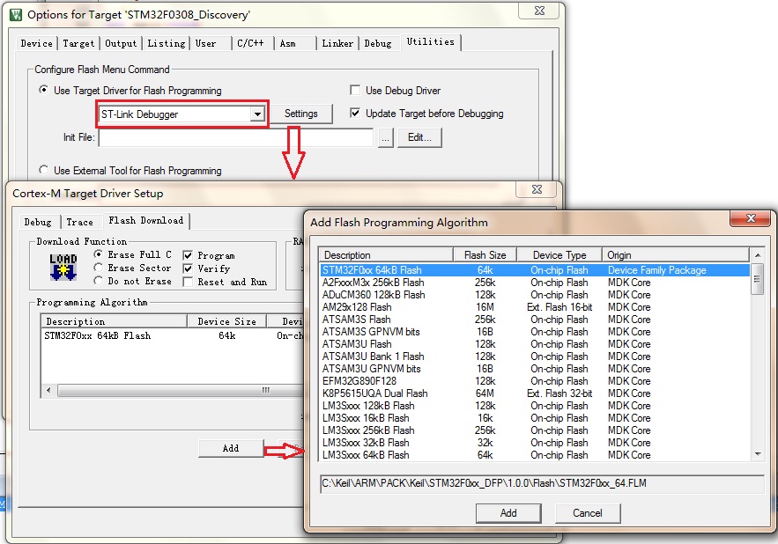Click the algorithm list scroll down arrow
The height and width of the screenshot is (544, 778).
coord(758,454)
